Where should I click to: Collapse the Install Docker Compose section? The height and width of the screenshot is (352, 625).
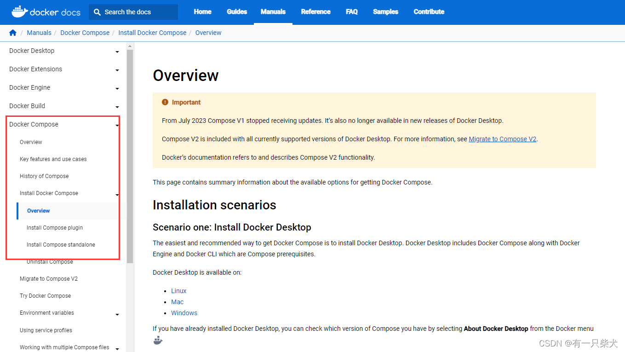coord(117,194)
